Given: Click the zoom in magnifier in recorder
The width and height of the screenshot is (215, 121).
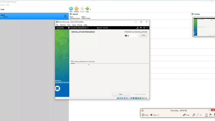Looking at the screenshot, I should click(194, 115).
